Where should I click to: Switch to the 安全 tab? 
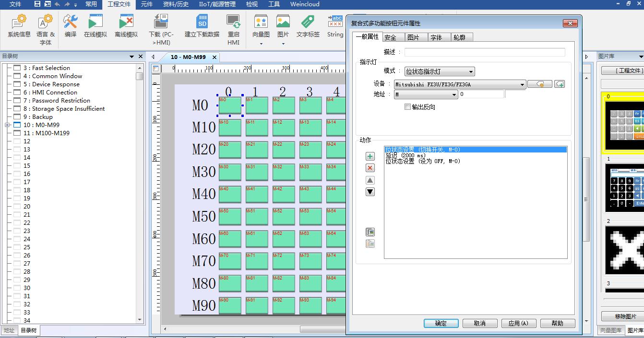(390, 37)
